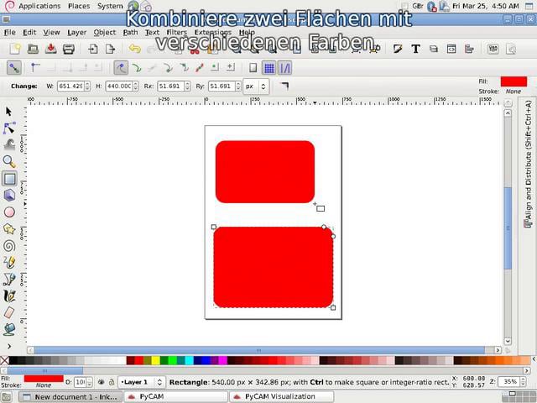The image size is (537, 403).
Task: Select the Tweak tool
Action: [x=9, y=144]
